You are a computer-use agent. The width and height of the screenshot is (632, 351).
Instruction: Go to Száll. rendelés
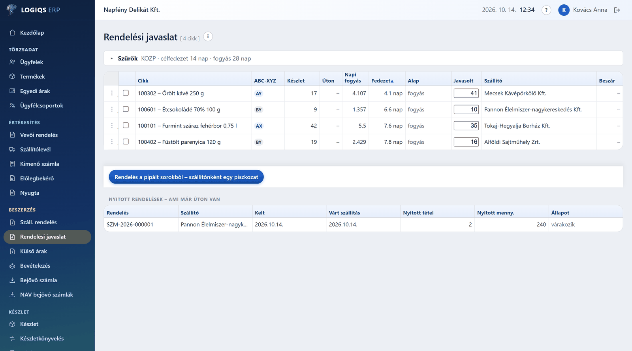tap(47, 222)
